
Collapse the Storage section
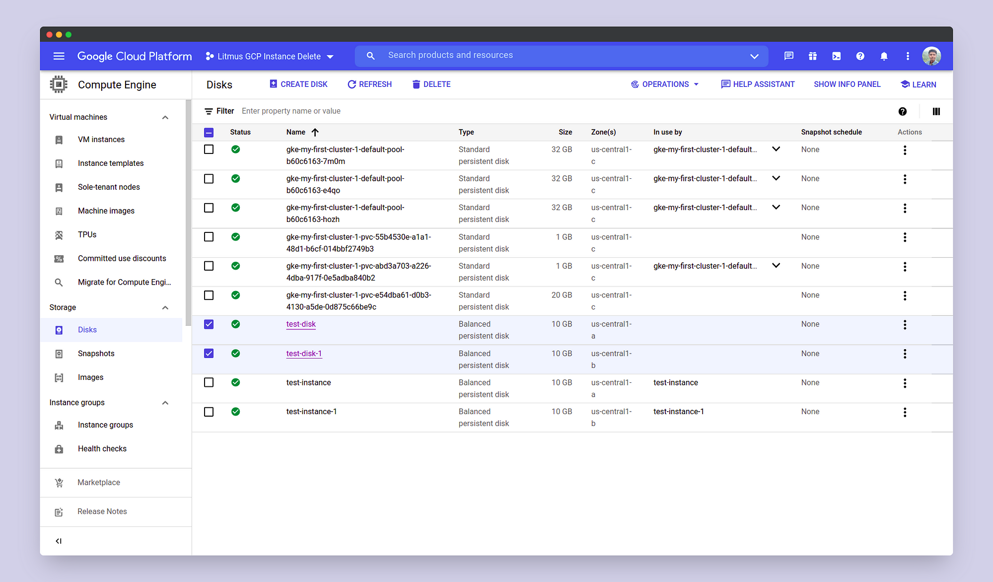[165, 308]
